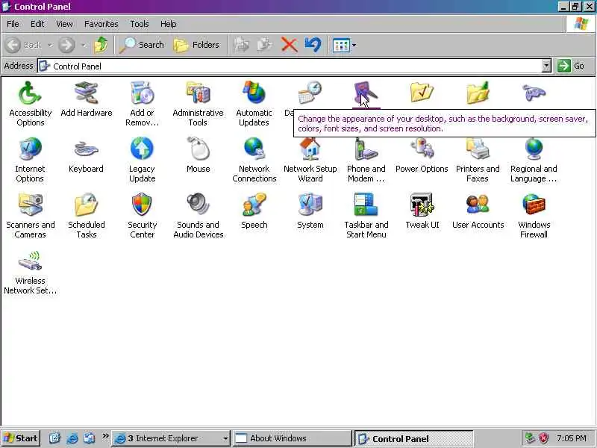Click the Control Panel taskbar button

pyautogui.click(x=414, y=438)
